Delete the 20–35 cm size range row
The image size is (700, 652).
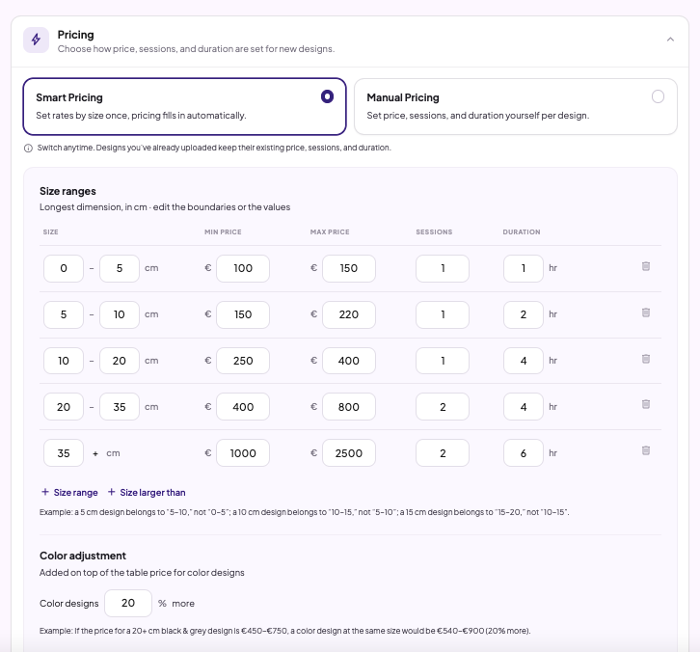pyautogui.click(x=646, y=404)
